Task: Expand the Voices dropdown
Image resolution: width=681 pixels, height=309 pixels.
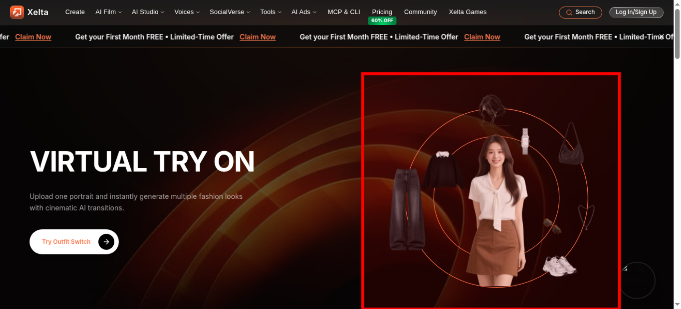Action: click(x=187, y=12)
